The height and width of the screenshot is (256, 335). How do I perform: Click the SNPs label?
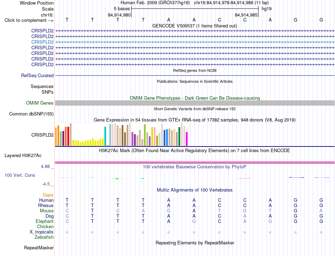coord(48,92)
